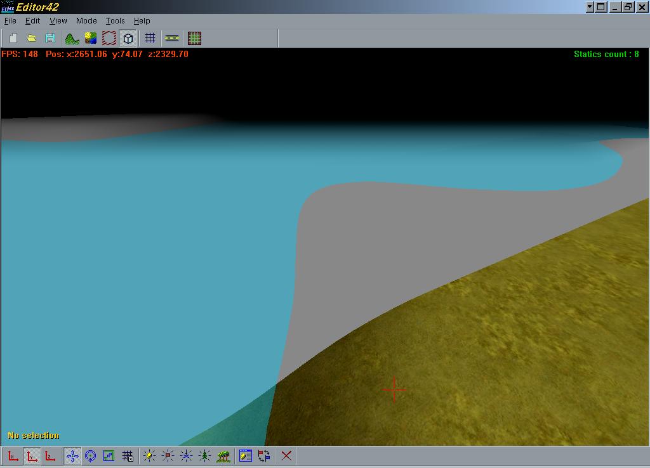
Task: Click the swap flags icon
Action: click(264, 457)
